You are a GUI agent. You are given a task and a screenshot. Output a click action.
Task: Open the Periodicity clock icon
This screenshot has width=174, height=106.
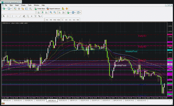[x=73, y=13]
